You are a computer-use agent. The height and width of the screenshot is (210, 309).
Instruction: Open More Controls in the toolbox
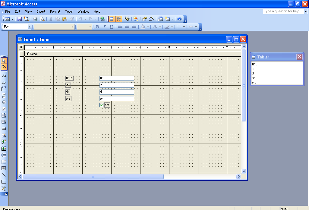pos(4,188)
